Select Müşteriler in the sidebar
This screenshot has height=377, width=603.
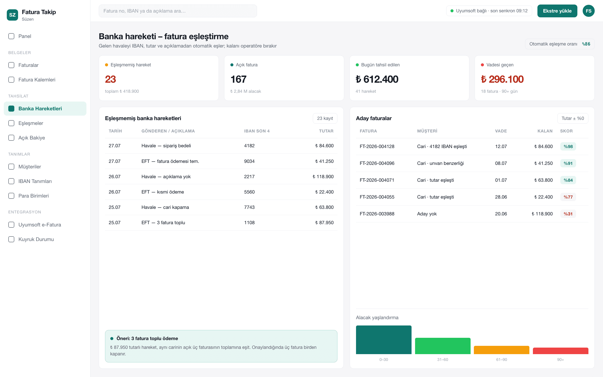pyautogui.click(x=45, y=167)
